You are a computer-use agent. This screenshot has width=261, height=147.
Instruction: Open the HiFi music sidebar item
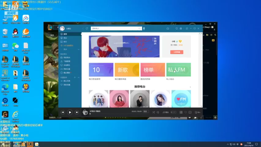pos(70,45)
